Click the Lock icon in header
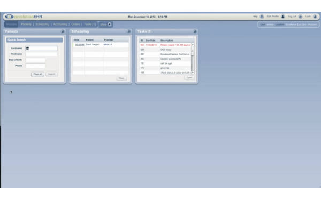 [x=315, y=17]
